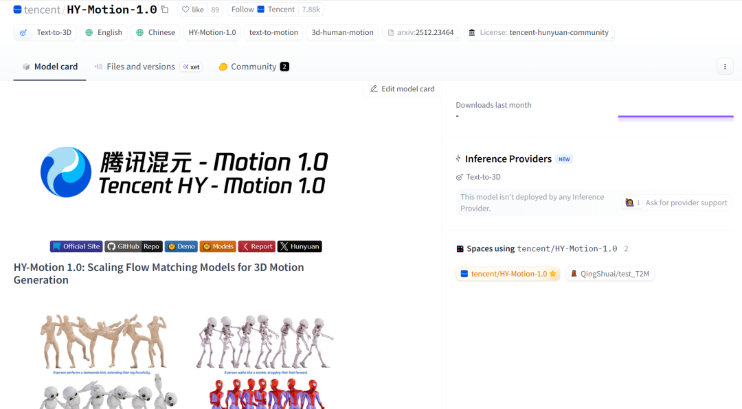Open the arxiv:2512.23464 paper tag
742x409 pixels.
(x=421, y=32)
